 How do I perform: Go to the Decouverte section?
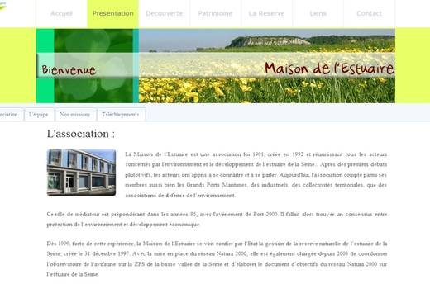point(165,13)
